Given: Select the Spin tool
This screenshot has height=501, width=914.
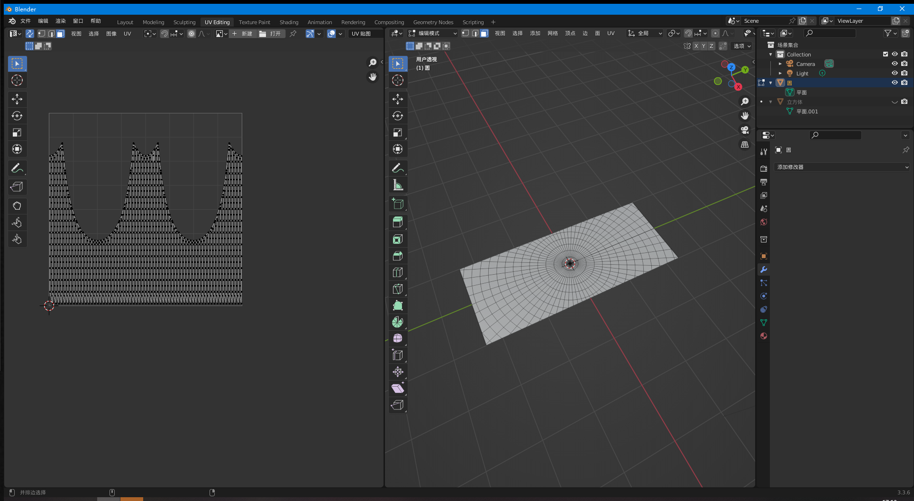Looking at the screenshot, I should pos(398,322).
